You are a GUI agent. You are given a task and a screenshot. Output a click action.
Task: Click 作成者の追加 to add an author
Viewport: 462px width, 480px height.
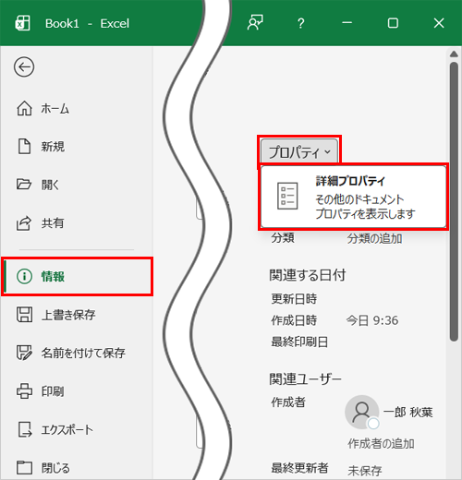coord(381,444)
